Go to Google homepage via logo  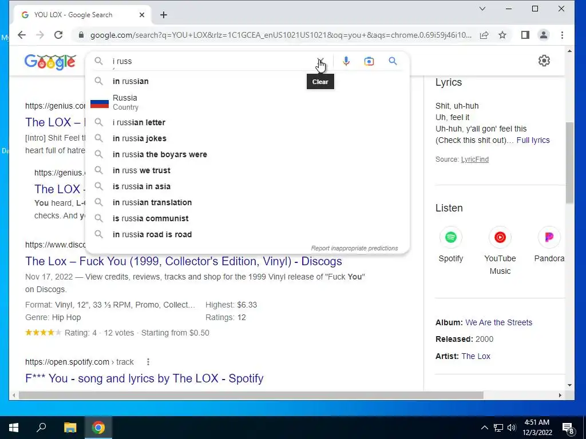tap(50, 62)
